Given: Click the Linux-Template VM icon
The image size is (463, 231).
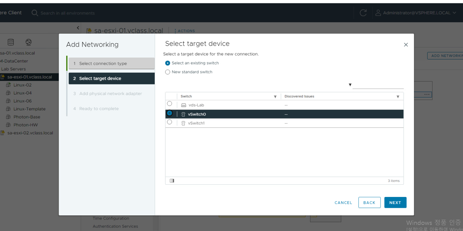Looking at the screenshot, I should (8, 109).
